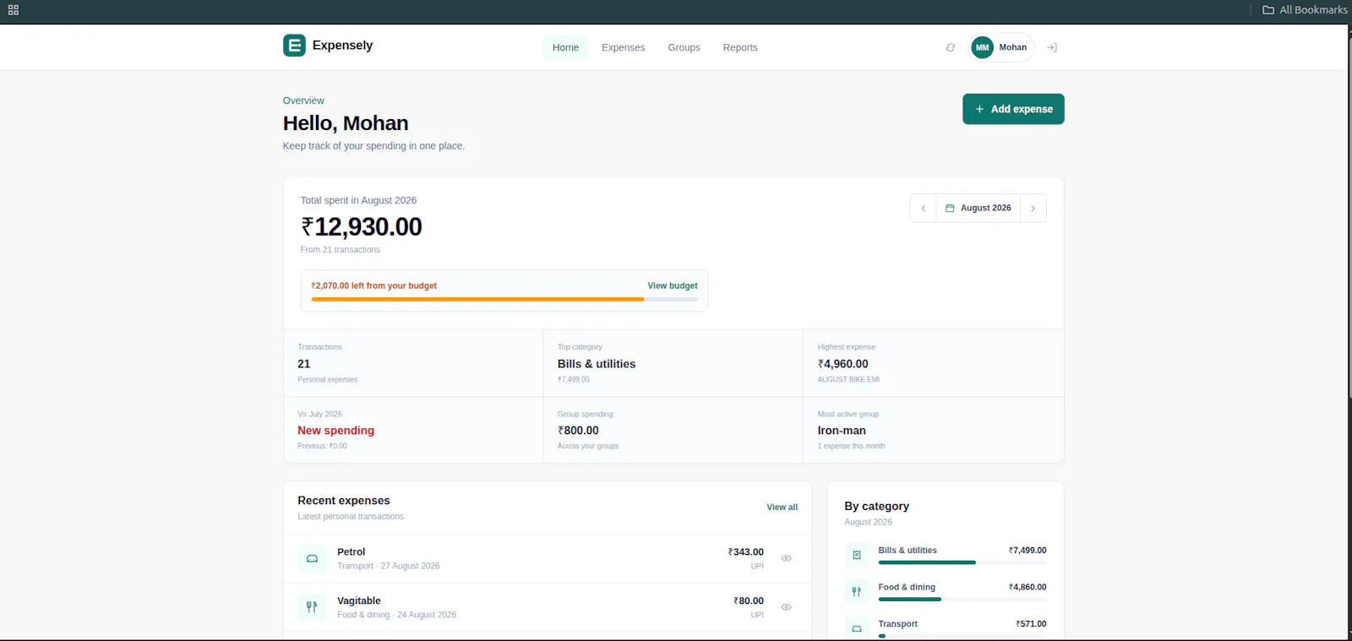Open the browser tab groups grid icon
This screenshot has height=641, width=1352.
coord(14,10)
